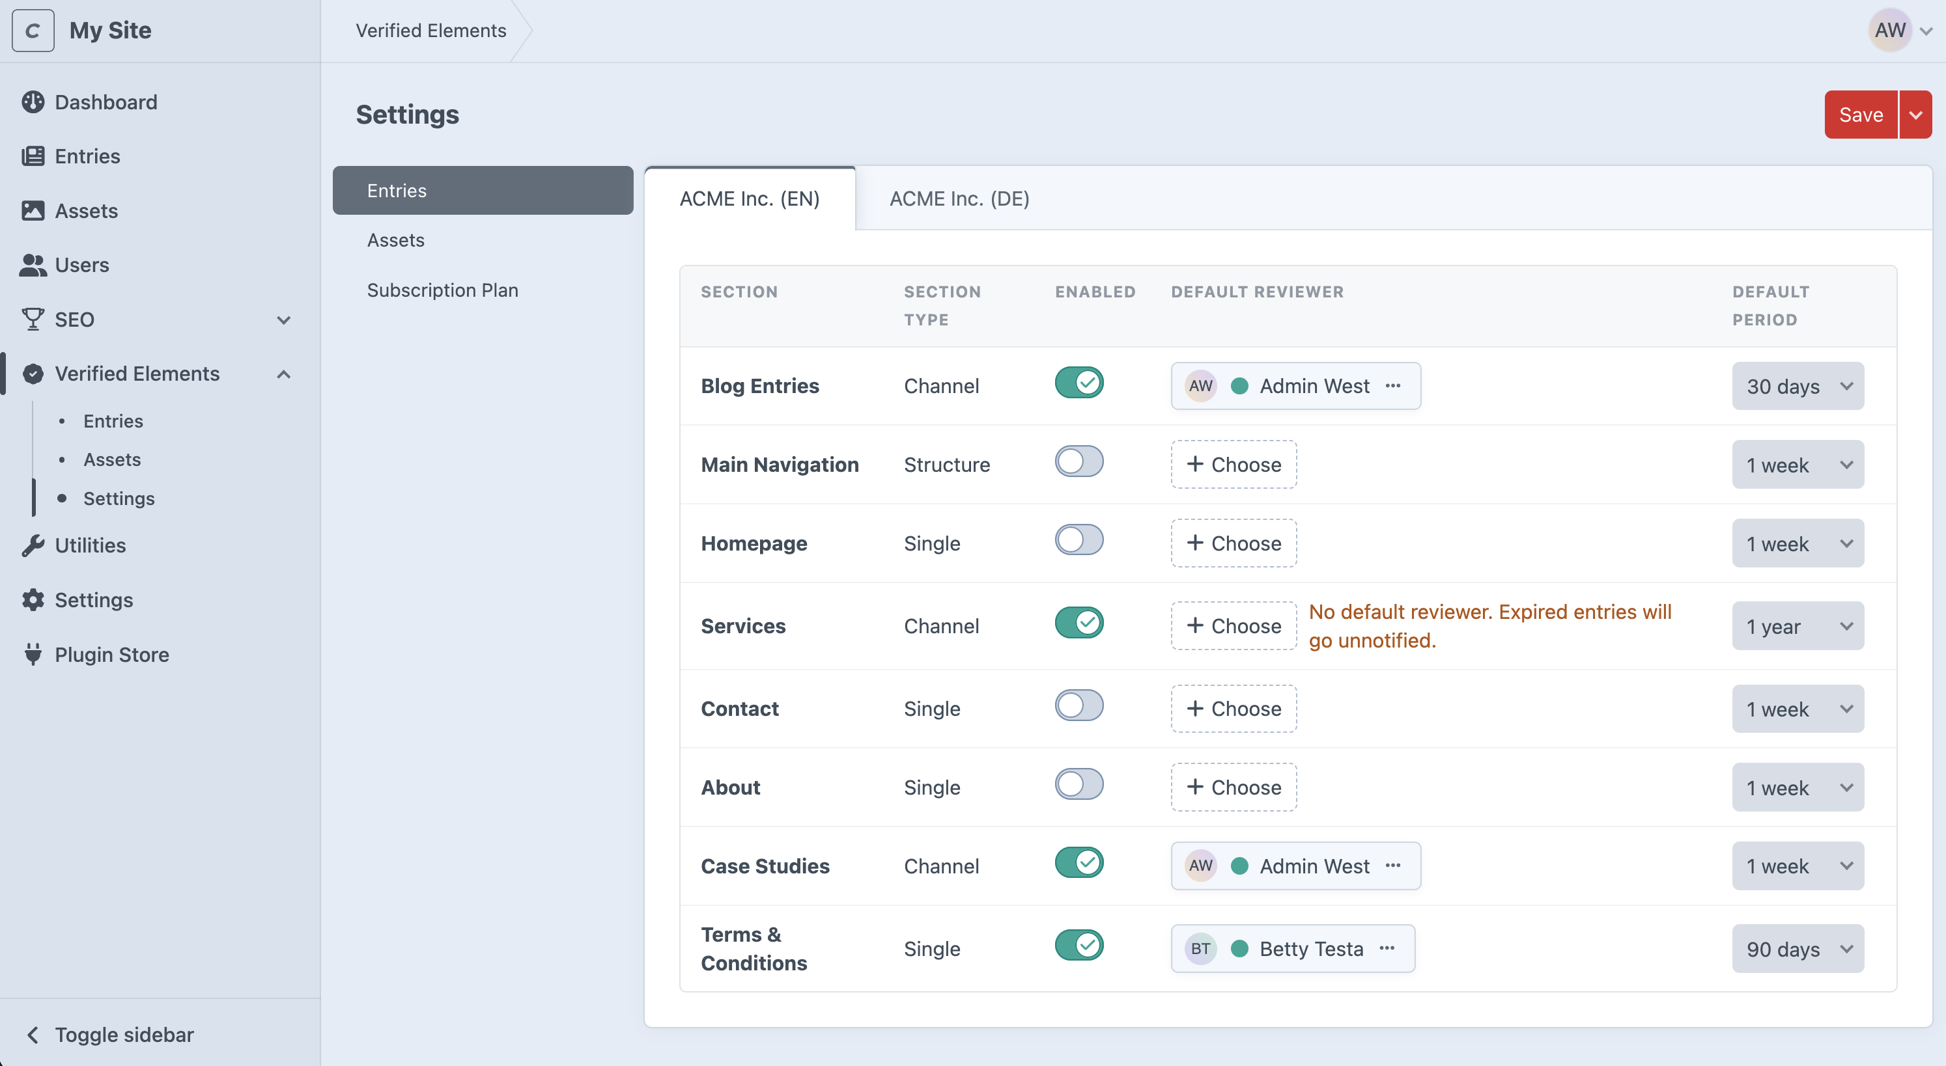This screenshot has height=1066, width=1946.
Task: Open Case Studies default period dropdown
Action: pos(1798,866)
